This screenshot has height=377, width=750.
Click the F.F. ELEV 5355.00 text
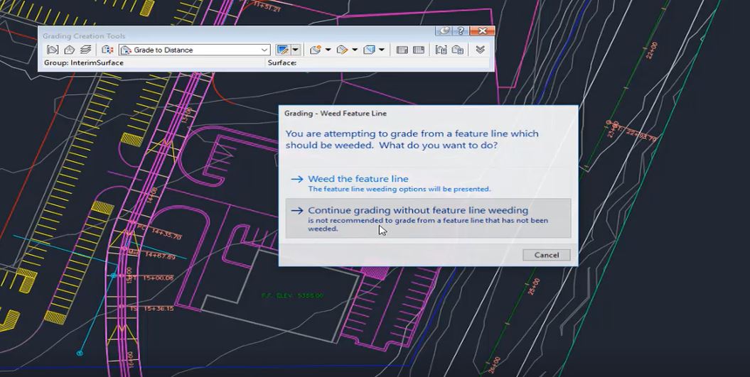pos(292,296)
